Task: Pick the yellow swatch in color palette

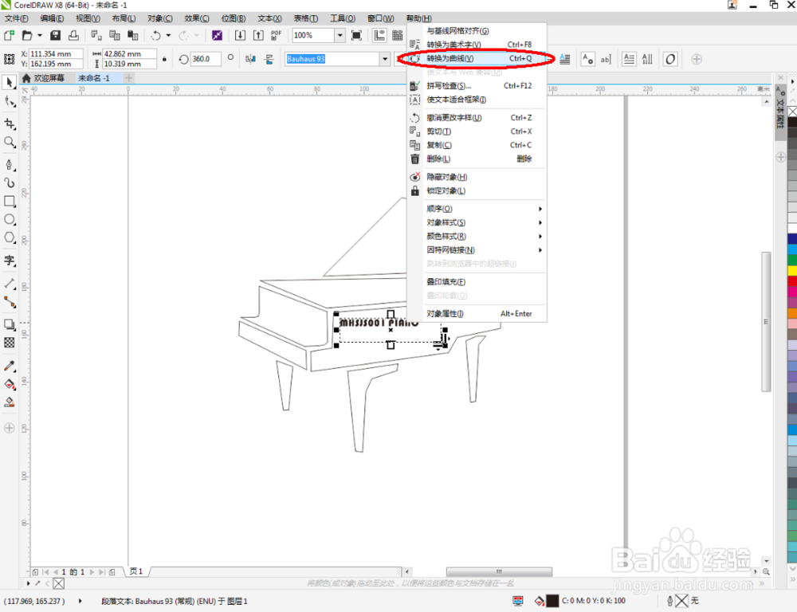Action: click(x=792, y=270)
